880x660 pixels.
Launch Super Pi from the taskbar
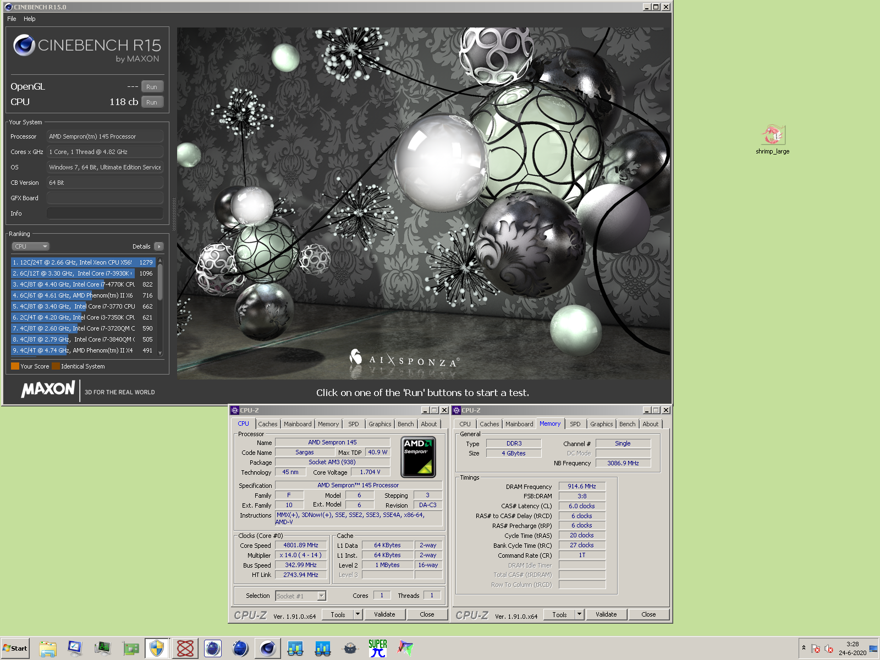coord(378,648)
